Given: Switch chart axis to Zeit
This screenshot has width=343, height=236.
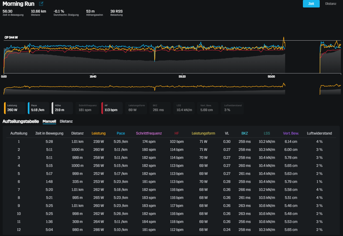Looking at the screenshot, I should 311,4.
